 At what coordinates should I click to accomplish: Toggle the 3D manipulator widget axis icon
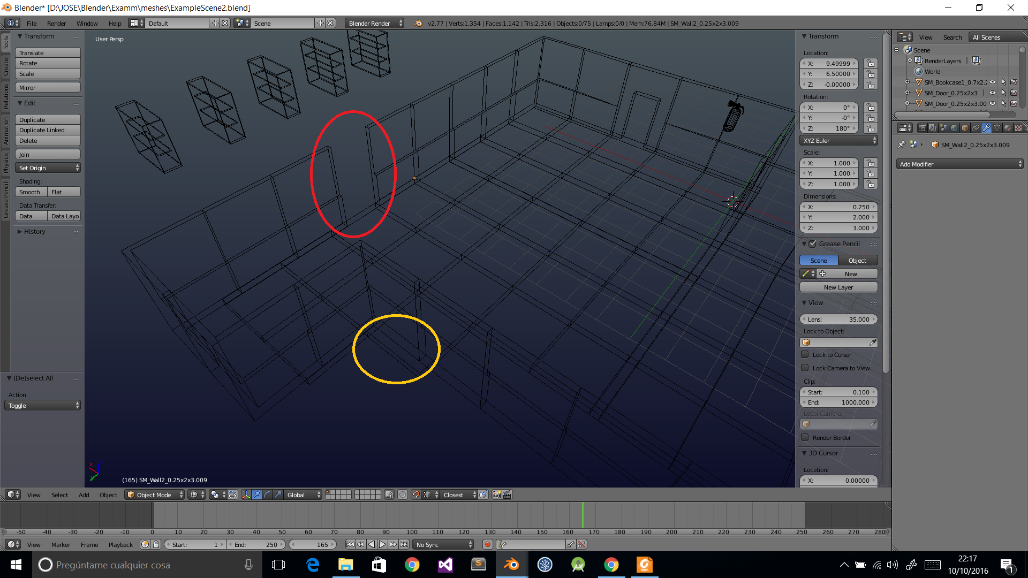click(x=246, y=495)
